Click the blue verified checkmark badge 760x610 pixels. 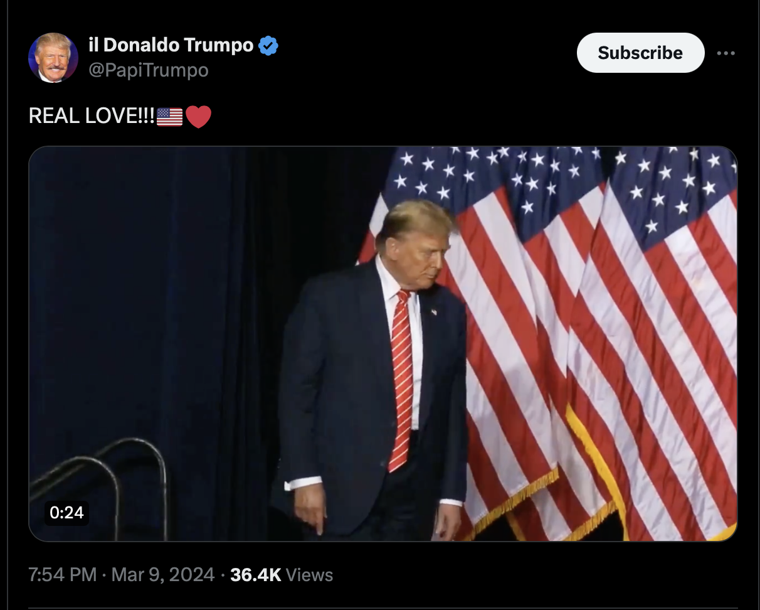click(268, 45)
